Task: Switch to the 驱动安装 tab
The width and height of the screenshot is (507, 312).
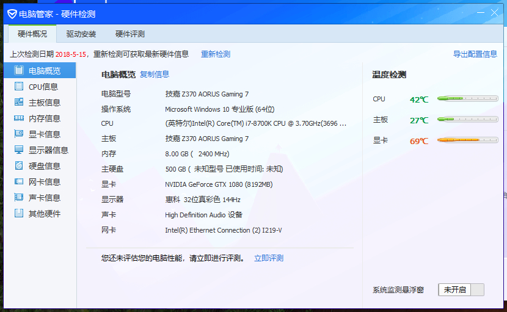Action: [81, 34]
